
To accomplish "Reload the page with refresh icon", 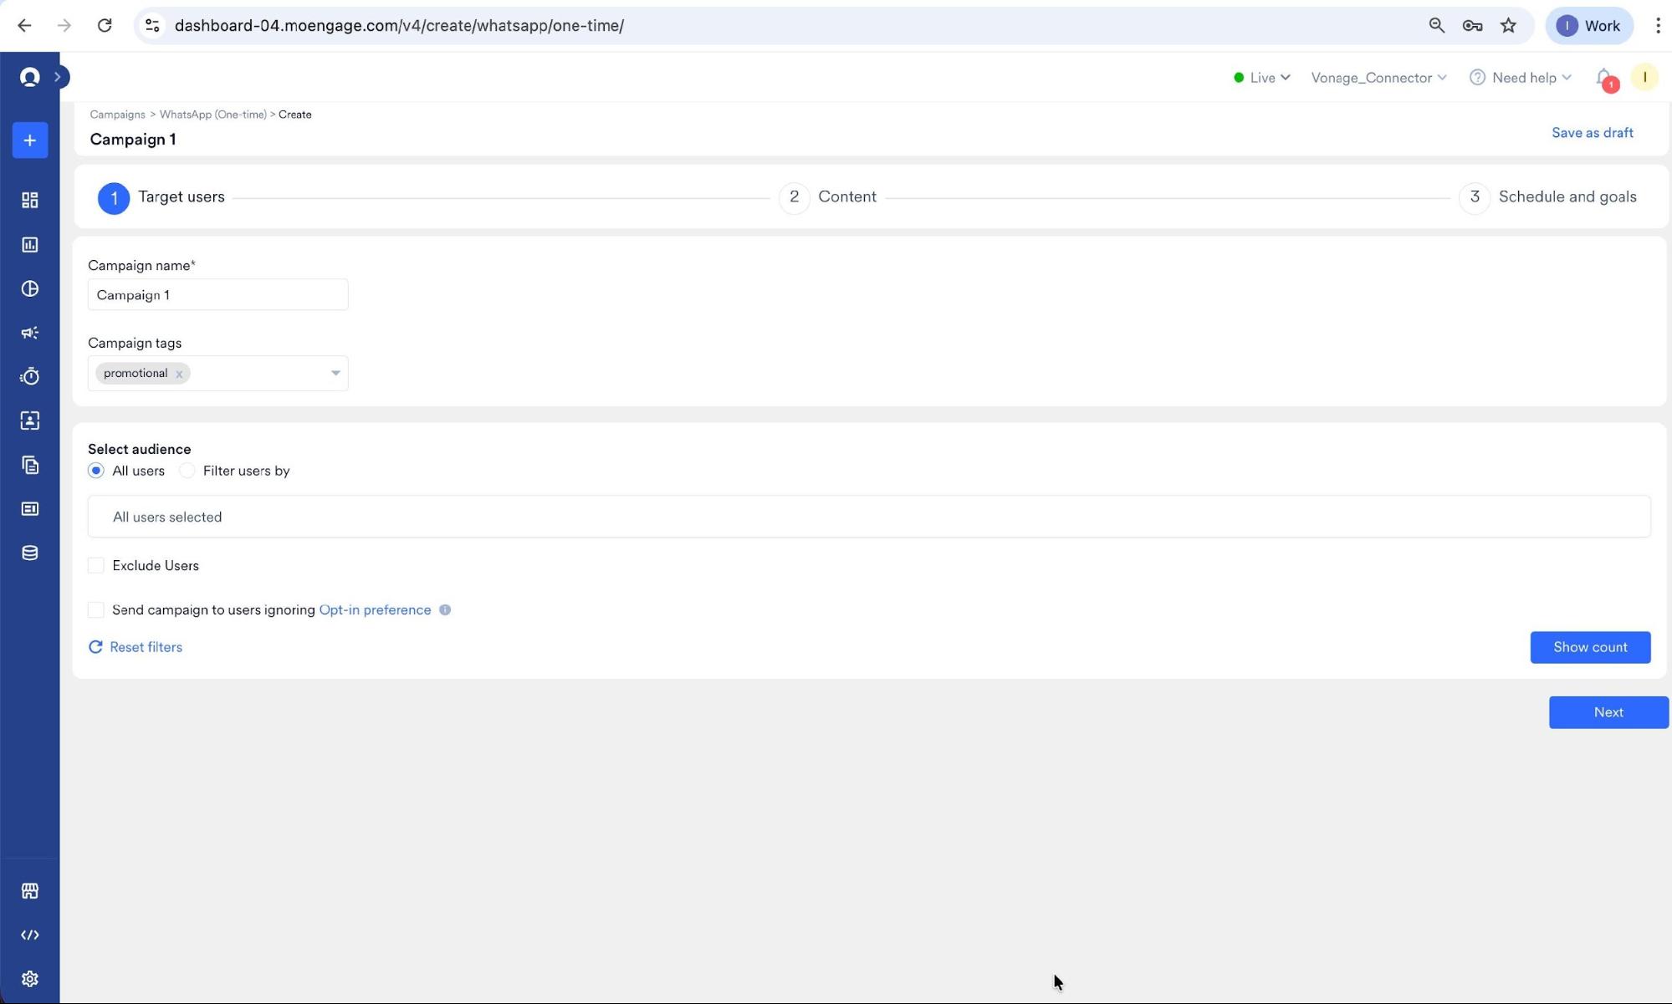I will 105,25.
